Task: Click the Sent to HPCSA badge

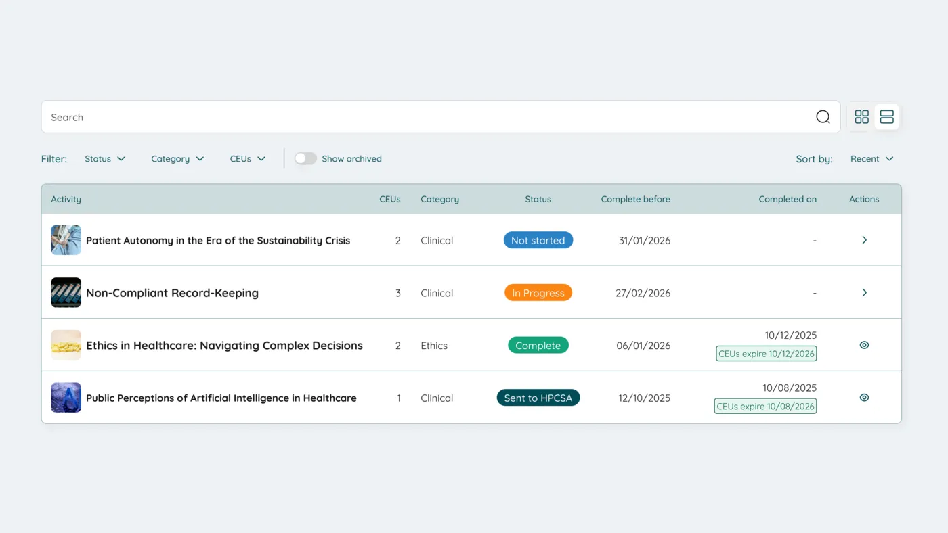Action: [x=538, y=398]
